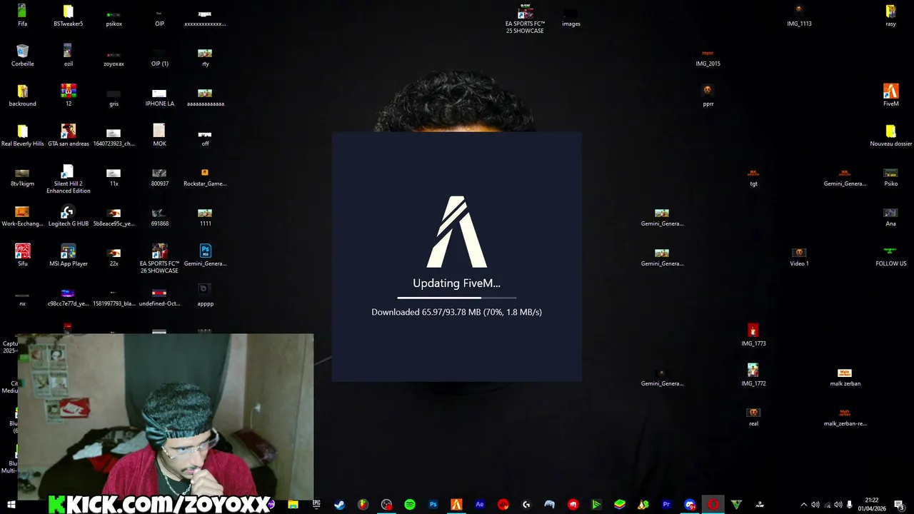Open File Explorer in the taskbar
This screenshot has width=914, height=514.
pyautogui.click(x=293, y=504)
